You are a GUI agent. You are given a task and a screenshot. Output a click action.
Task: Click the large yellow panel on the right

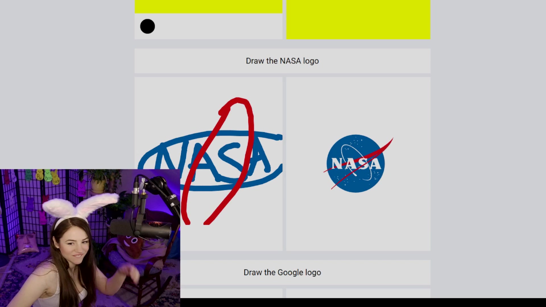pyautogui.click(x=358, y=19)
